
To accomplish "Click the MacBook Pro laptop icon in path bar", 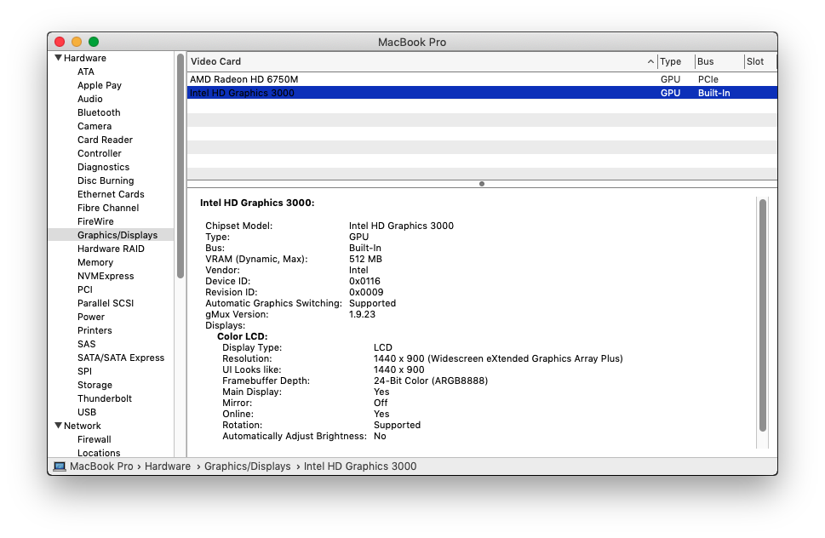I will coord(60,466).
